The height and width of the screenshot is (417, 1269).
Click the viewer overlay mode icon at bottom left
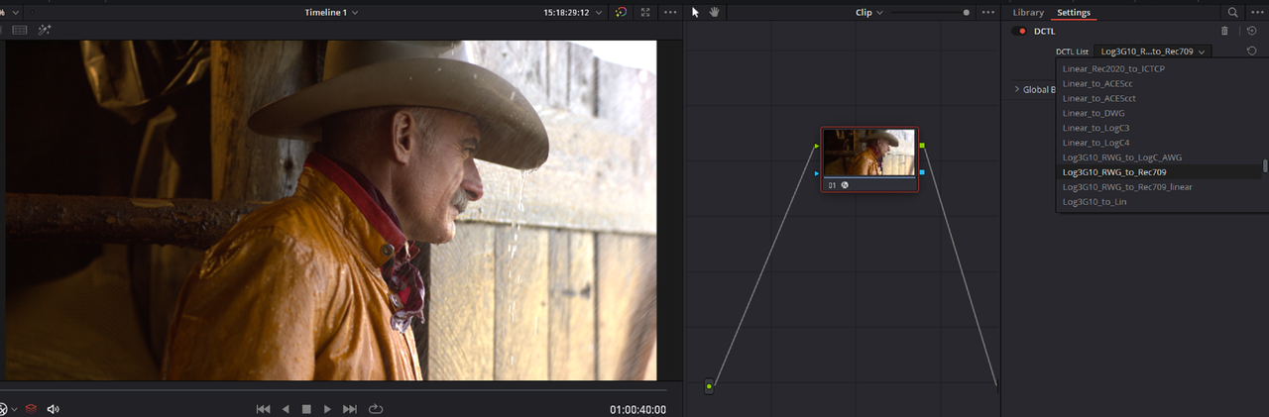click(x=3, y=408)
